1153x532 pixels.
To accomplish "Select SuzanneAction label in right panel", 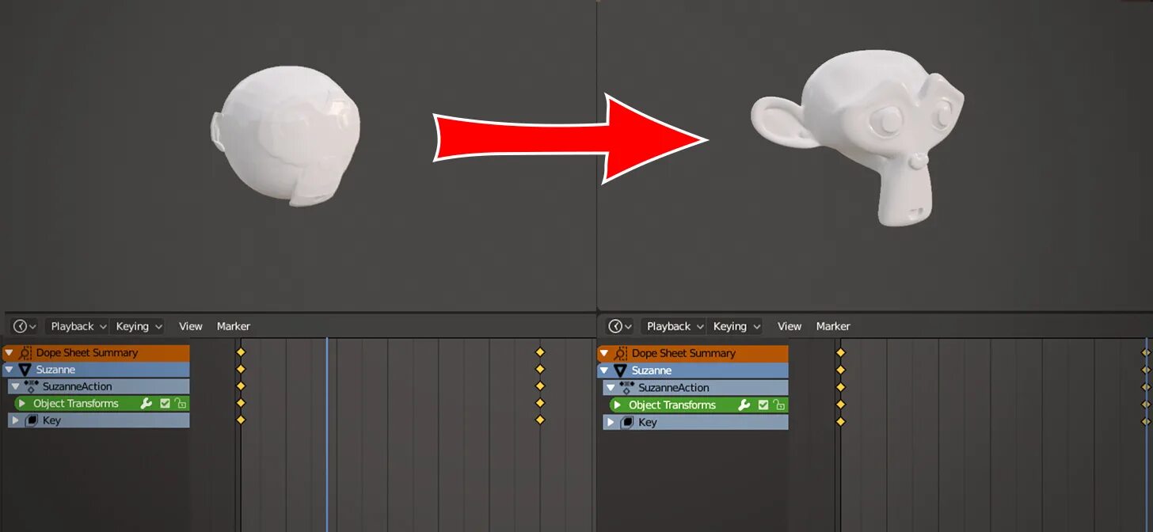I will pos(674,388).
